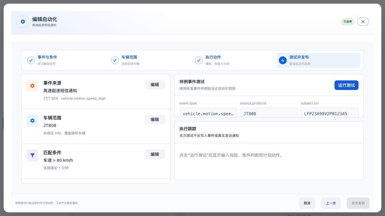Go to the 事件与条件 step
385x216 pixels.
coord(66,60)
